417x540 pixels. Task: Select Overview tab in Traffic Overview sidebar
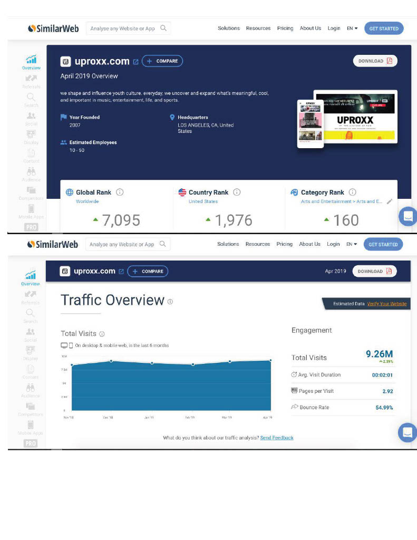[x=30, y=278]
